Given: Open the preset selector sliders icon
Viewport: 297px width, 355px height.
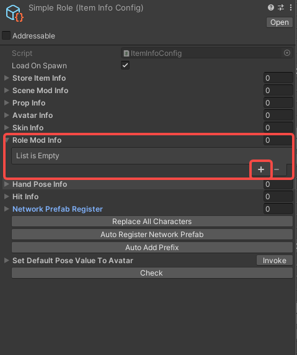Looking at the screenshot, I should coord(281,7).
